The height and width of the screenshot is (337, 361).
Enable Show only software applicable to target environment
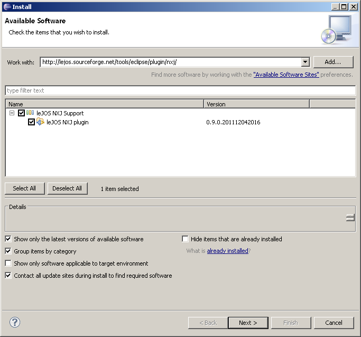pyautogui.click(x=8, y=263)
